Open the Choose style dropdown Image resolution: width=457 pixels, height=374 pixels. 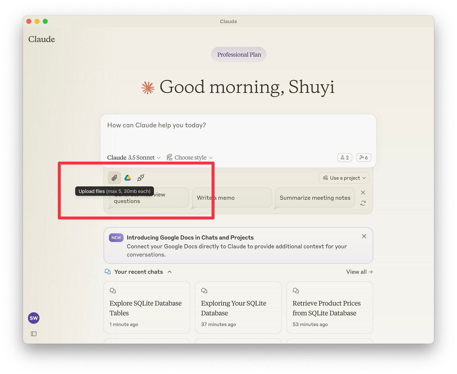coord(190,158)
